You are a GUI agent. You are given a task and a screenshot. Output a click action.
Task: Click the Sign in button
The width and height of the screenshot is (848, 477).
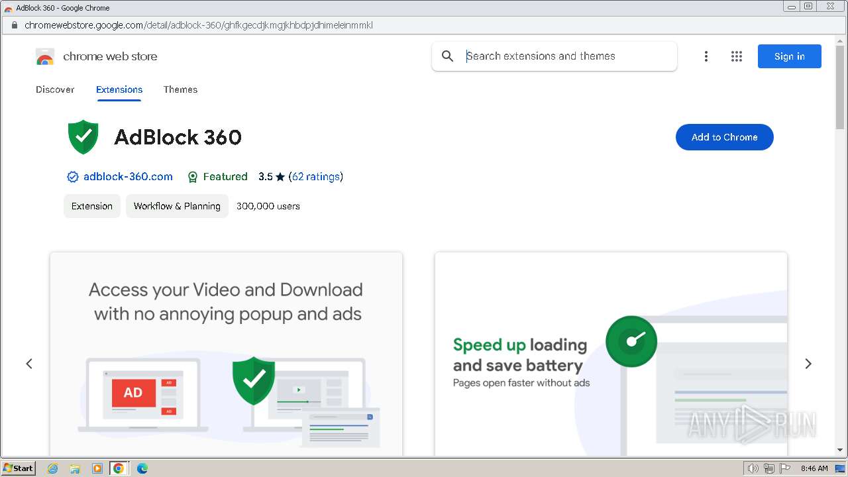[790, 56]
